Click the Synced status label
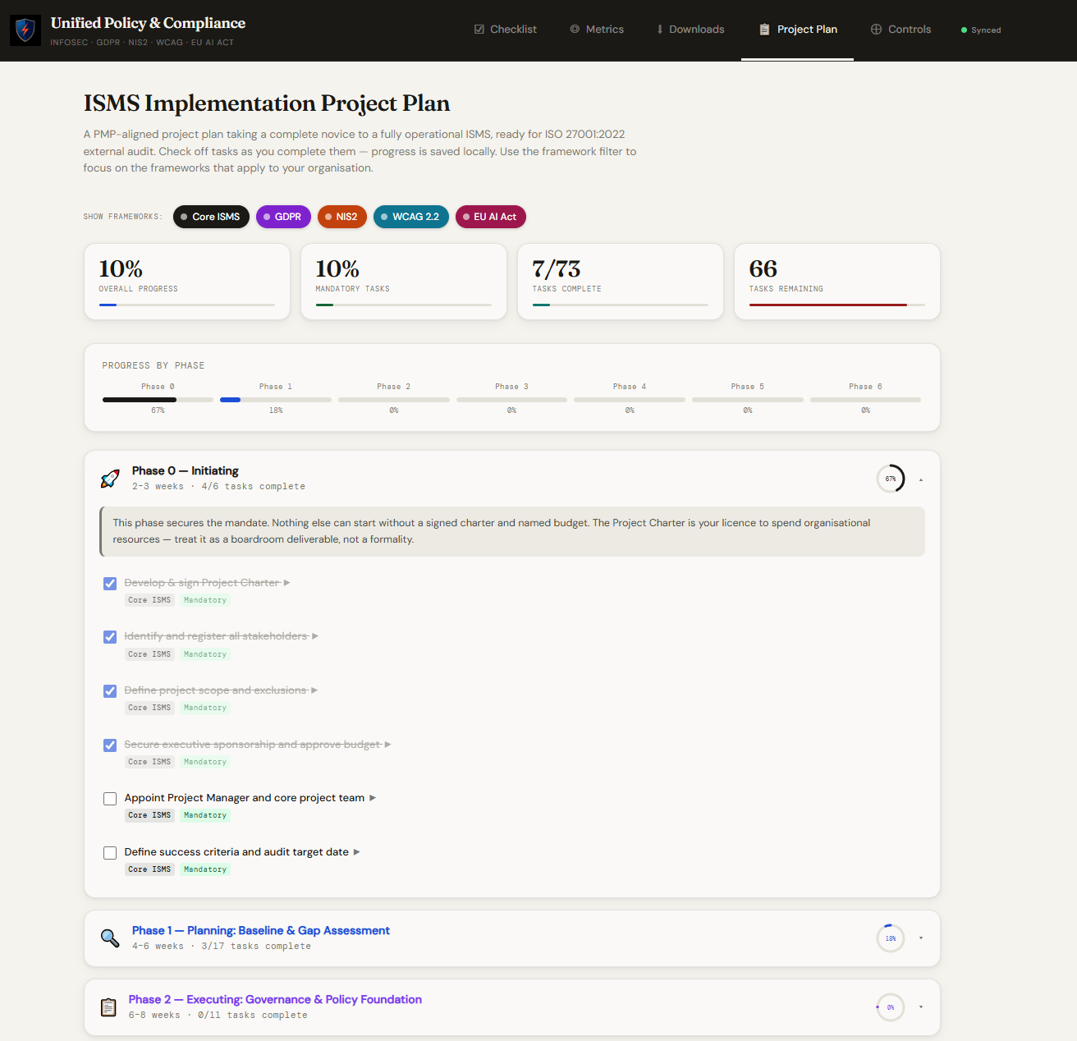 (986, 30)
